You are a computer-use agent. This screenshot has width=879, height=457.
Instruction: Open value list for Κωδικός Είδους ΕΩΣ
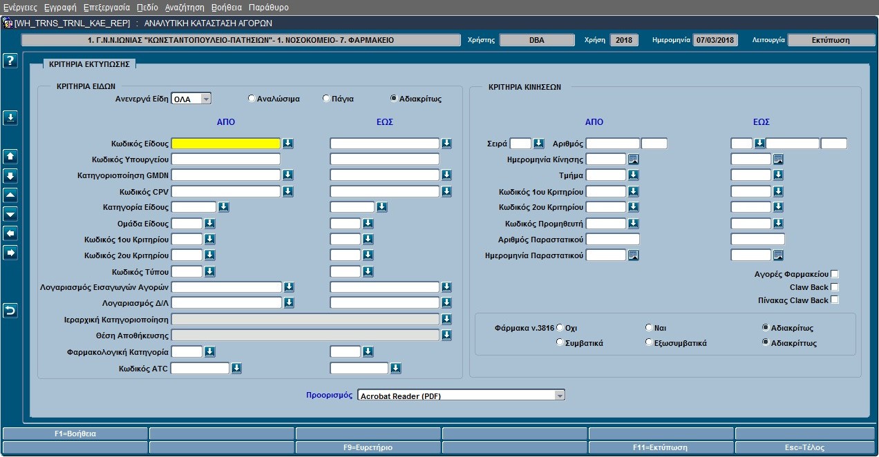[447, 144]
